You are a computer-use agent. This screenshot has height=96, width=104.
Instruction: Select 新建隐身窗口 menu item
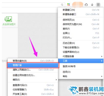coord(81,14)
